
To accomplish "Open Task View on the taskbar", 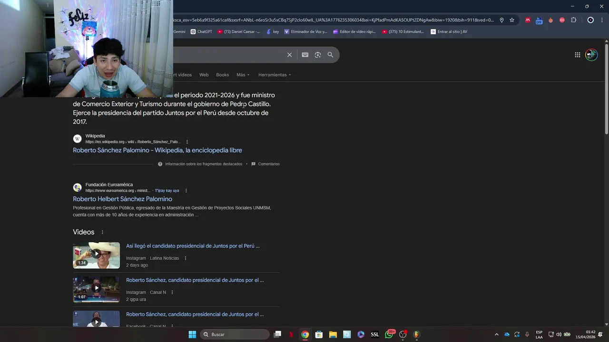I will tap(277, 334).
